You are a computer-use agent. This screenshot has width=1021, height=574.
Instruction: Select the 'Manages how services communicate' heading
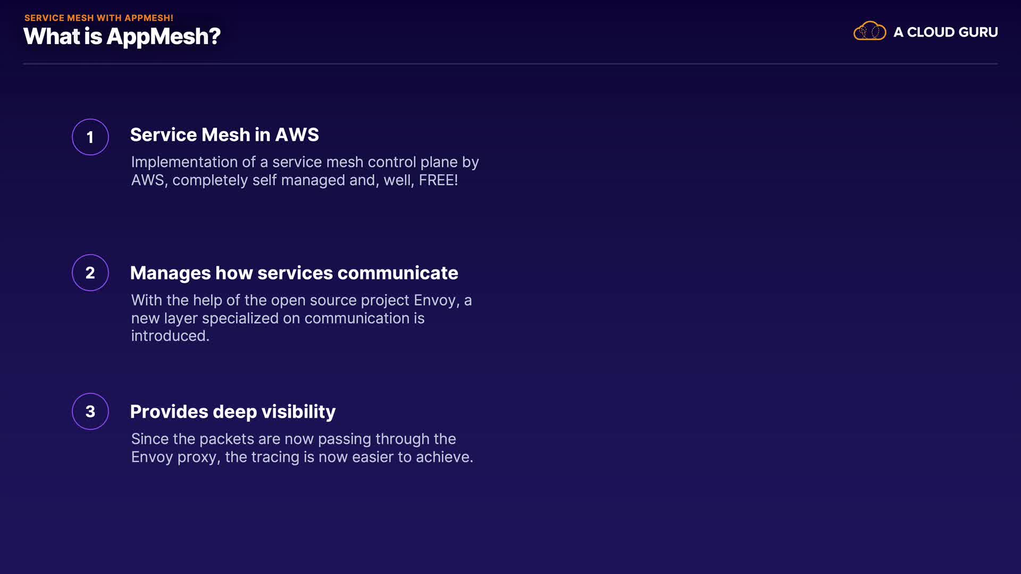294,273
